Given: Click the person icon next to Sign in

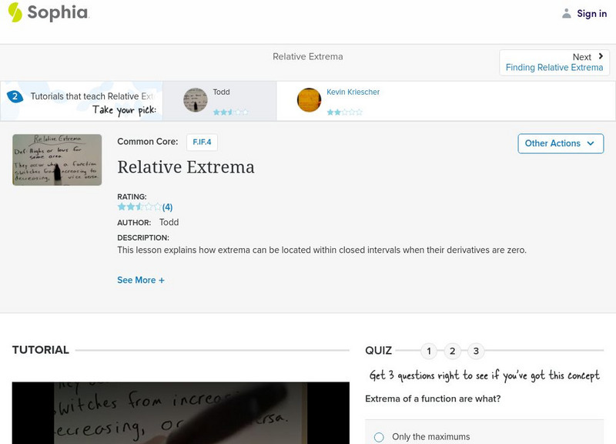Looking at the screenshot, I should pyautogui.click(x=566, y=13).
